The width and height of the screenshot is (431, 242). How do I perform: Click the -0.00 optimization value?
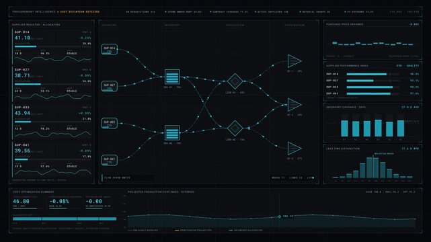(93, 202)
